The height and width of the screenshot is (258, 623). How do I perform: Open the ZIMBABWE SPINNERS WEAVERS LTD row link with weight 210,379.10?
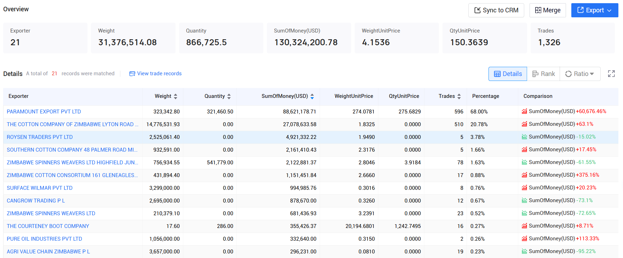click(51, 213)
